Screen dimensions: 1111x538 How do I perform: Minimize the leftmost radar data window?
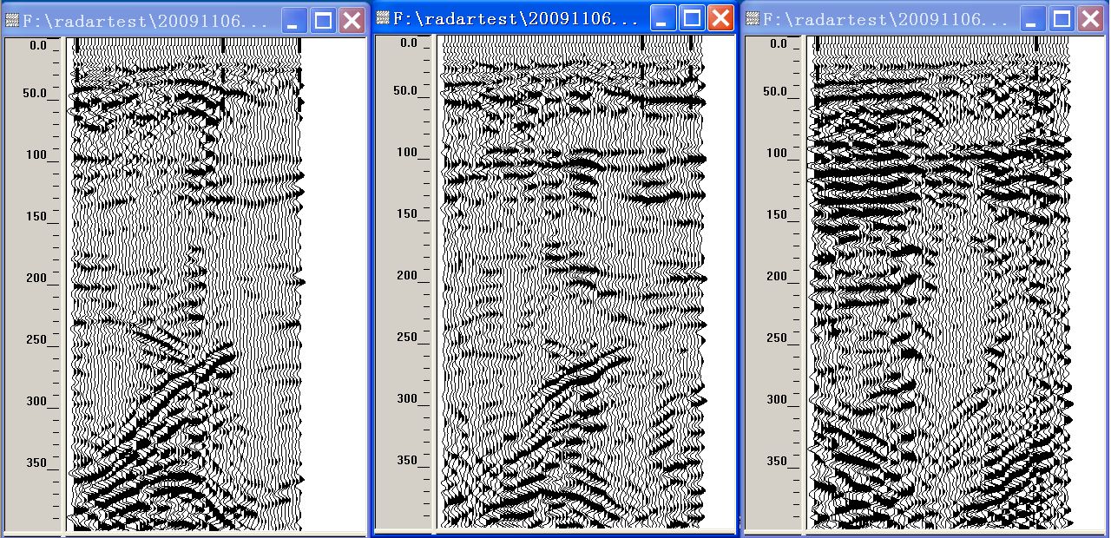pos(295,21)
